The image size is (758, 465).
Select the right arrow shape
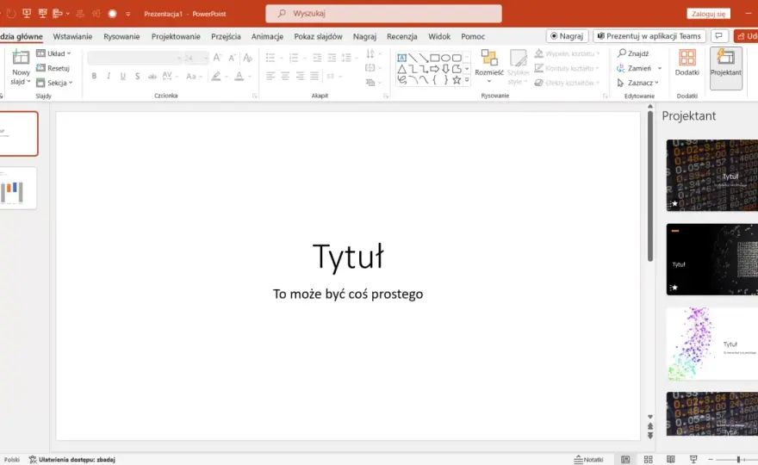click(x=435, y=69)
